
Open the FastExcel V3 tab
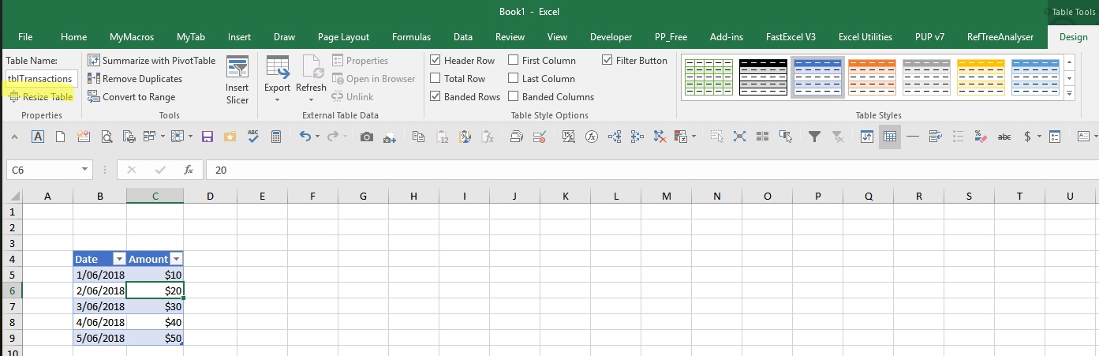click(x=791, y=36)
